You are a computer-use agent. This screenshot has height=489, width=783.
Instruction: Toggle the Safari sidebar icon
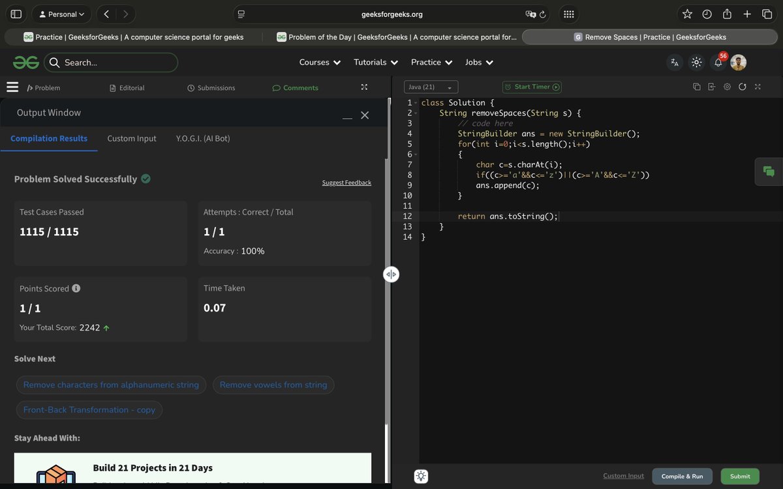point(16,14)
